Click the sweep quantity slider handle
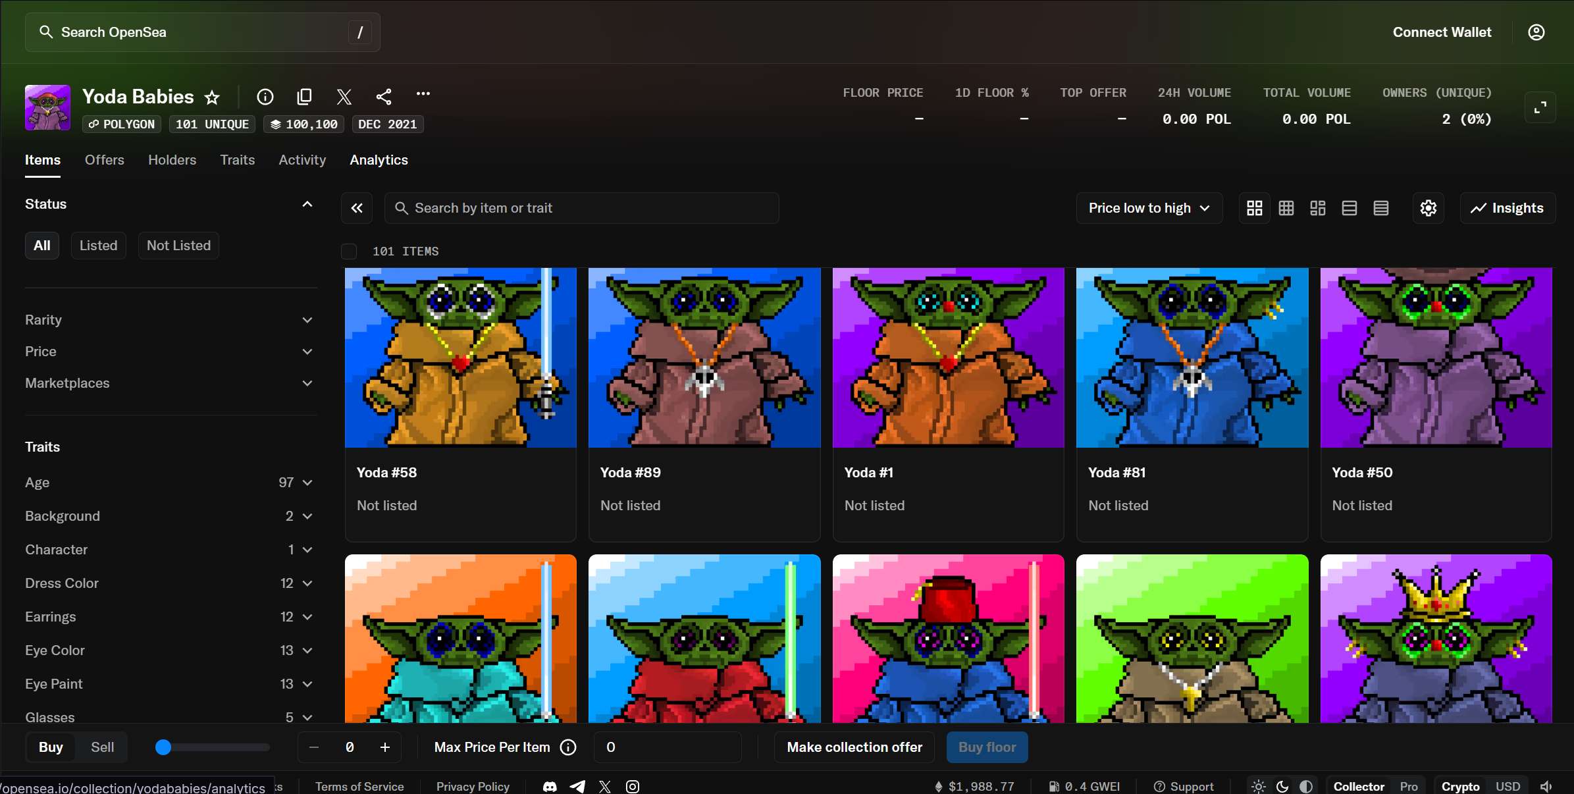Screen dimensions: 1574x794 pos(163,747)
